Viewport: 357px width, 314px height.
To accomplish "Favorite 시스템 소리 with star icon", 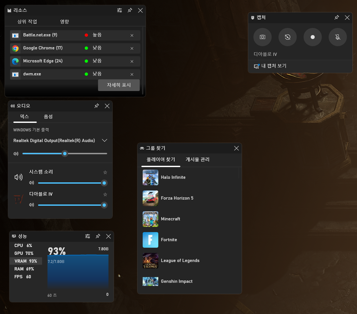I will [x=105, y=172].
